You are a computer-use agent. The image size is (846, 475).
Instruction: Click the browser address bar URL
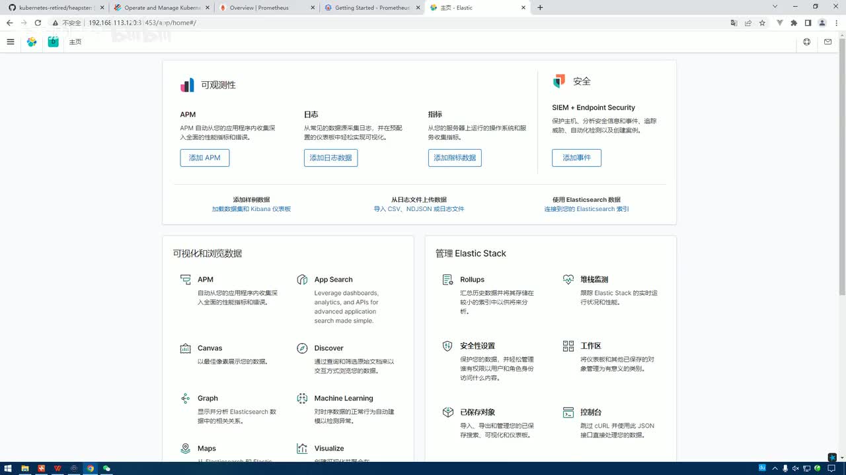142,22
